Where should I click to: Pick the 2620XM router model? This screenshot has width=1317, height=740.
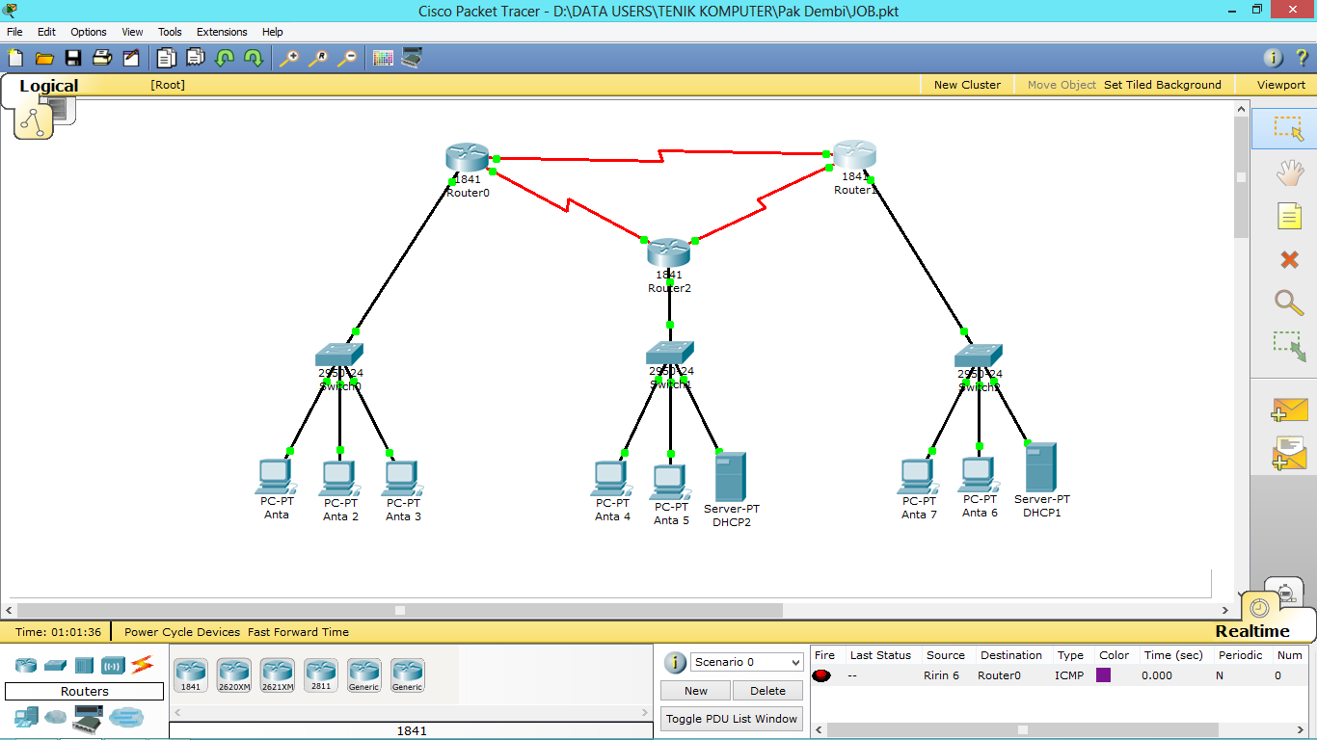(x=233, y=674)
